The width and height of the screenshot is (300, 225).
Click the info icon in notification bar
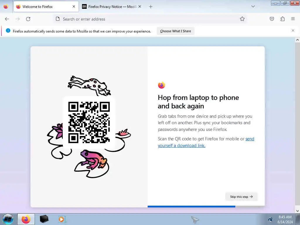tap(8, 30)
